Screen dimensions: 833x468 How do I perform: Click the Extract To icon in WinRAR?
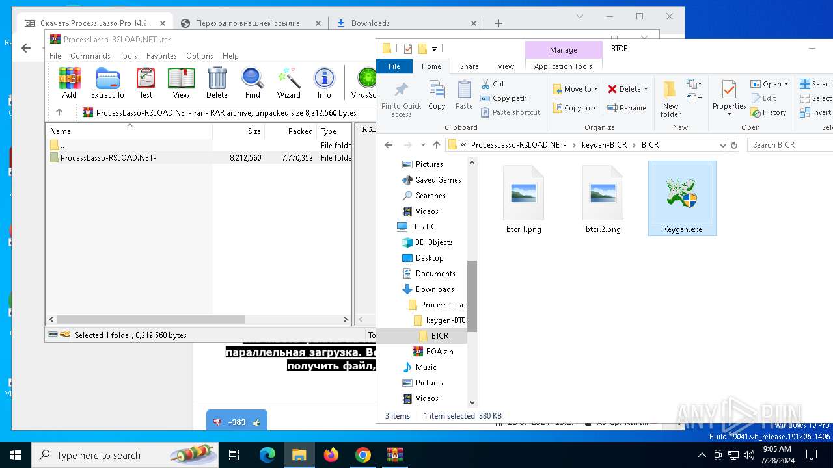tap(107, 83)
